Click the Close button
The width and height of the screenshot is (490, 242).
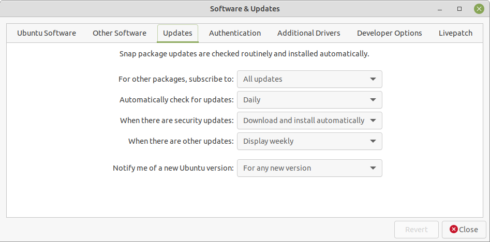pos(464,230)
